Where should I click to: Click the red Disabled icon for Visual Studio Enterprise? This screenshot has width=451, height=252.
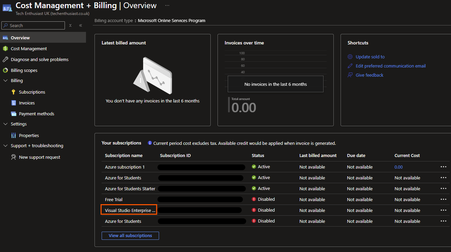pos(254,210)
